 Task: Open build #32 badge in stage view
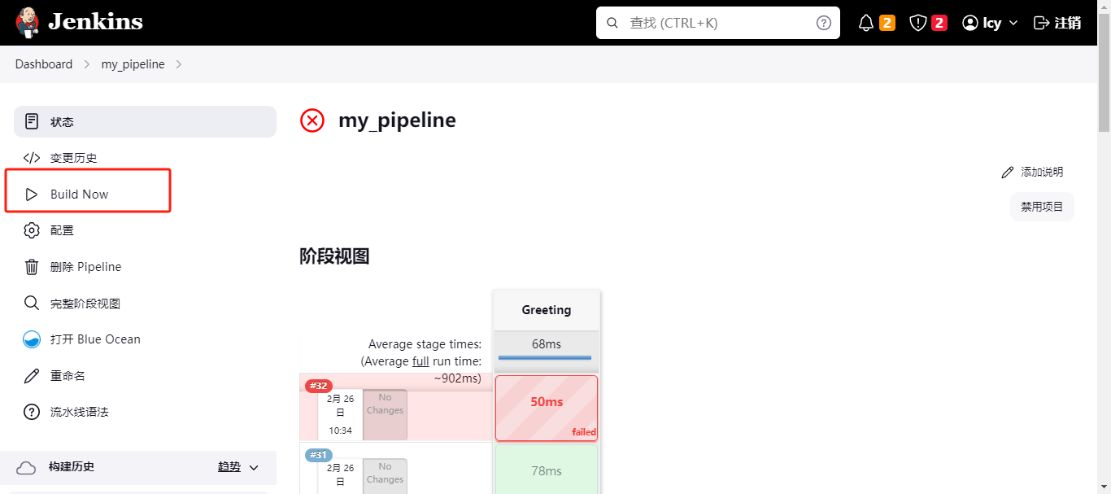pyautogui.click(x=318, y=386)
